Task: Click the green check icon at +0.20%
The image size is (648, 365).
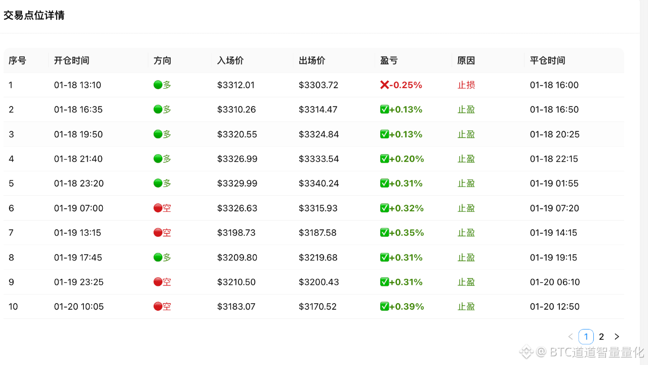Action: click(384, 159)
